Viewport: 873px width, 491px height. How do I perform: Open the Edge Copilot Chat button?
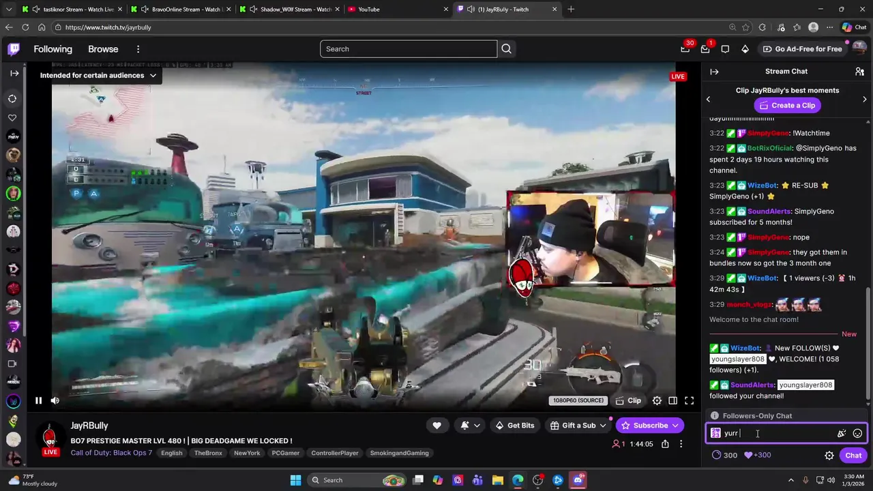coord(854,27)
